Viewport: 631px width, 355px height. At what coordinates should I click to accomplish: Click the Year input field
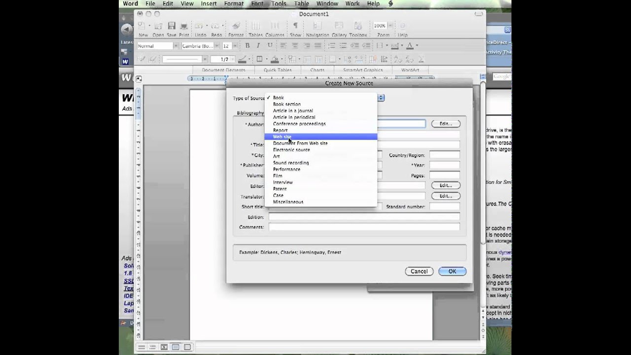click(x=444, y=165)
